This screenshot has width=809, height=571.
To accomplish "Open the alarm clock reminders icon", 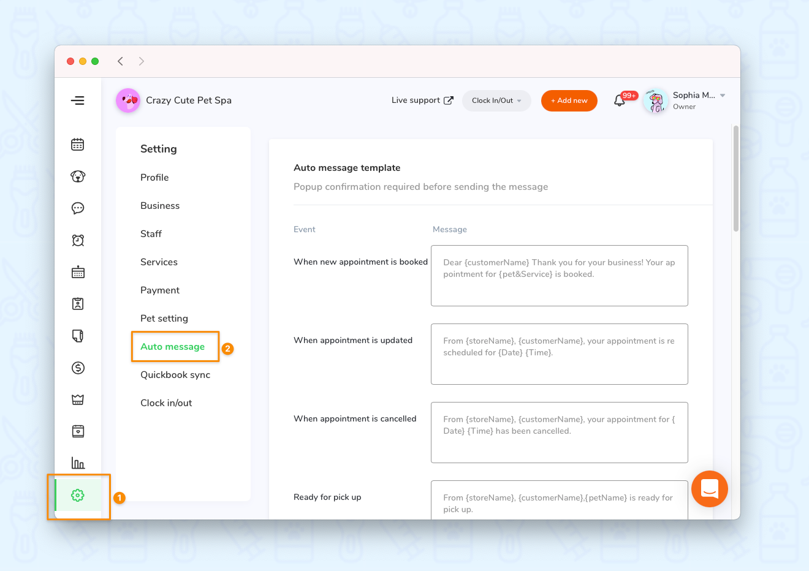I will click(78, 240).
